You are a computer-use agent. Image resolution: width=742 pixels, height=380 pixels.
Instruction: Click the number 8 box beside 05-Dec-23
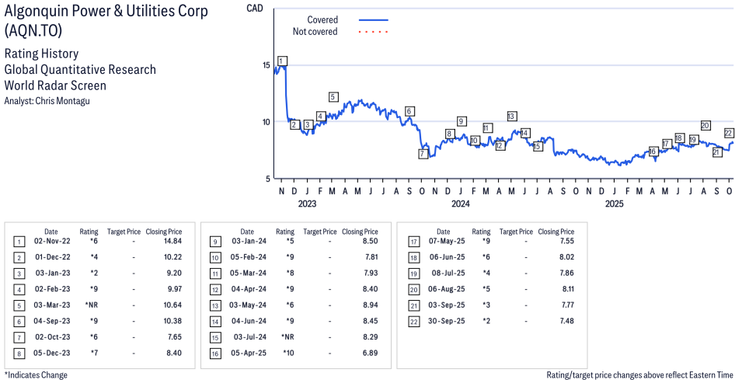pyautogui.click(x=19, y=354)
